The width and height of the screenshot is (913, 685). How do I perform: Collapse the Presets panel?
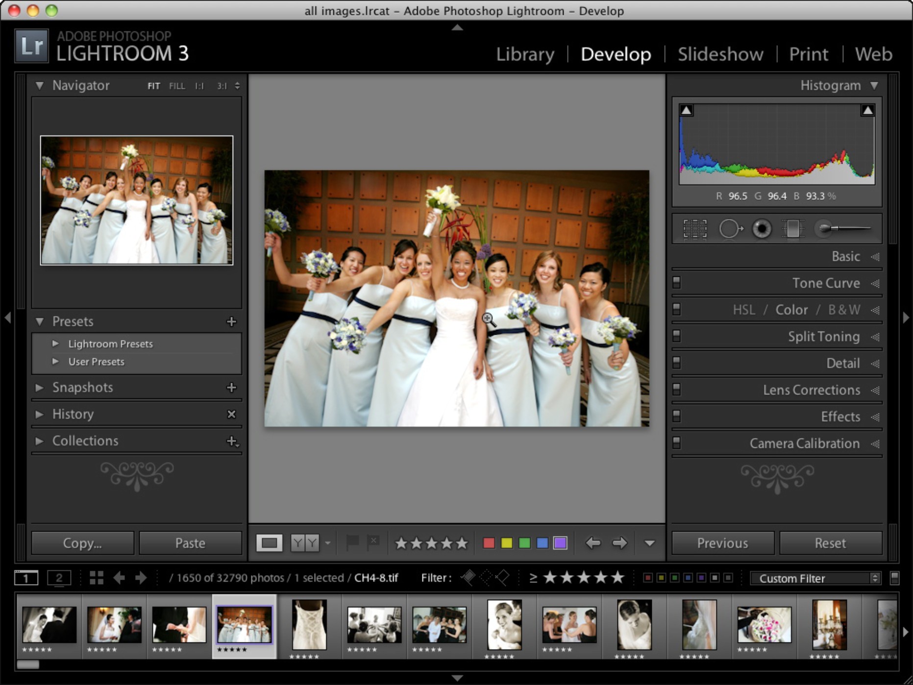40,322
